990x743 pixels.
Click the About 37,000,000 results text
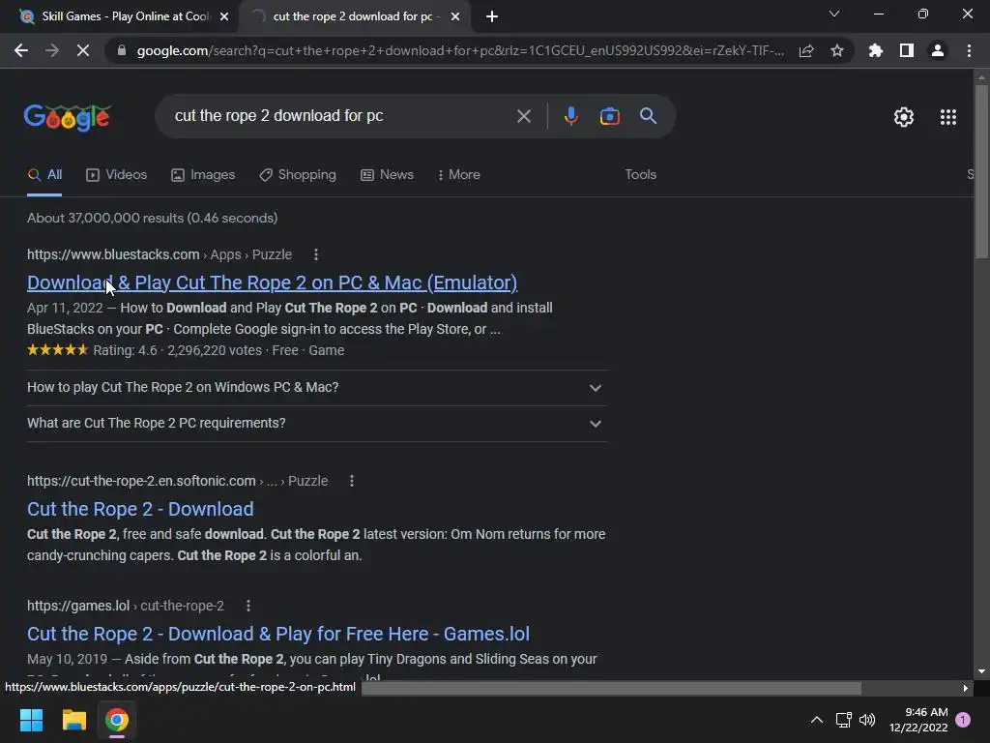(x=152, y=218)
